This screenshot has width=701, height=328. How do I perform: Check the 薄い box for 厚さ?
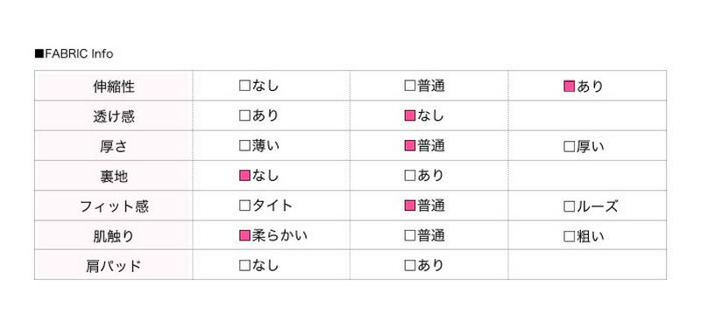tap(244, 146)
